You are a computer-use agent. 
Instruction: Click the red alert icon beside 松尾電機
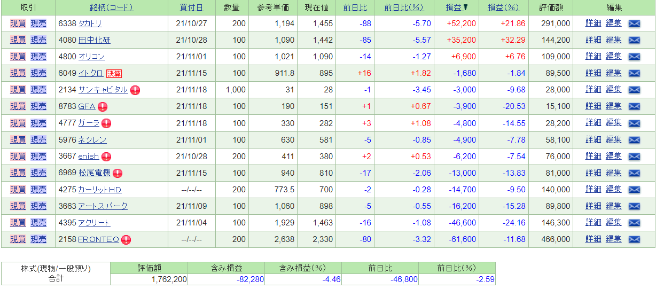(x=118, y=173)
